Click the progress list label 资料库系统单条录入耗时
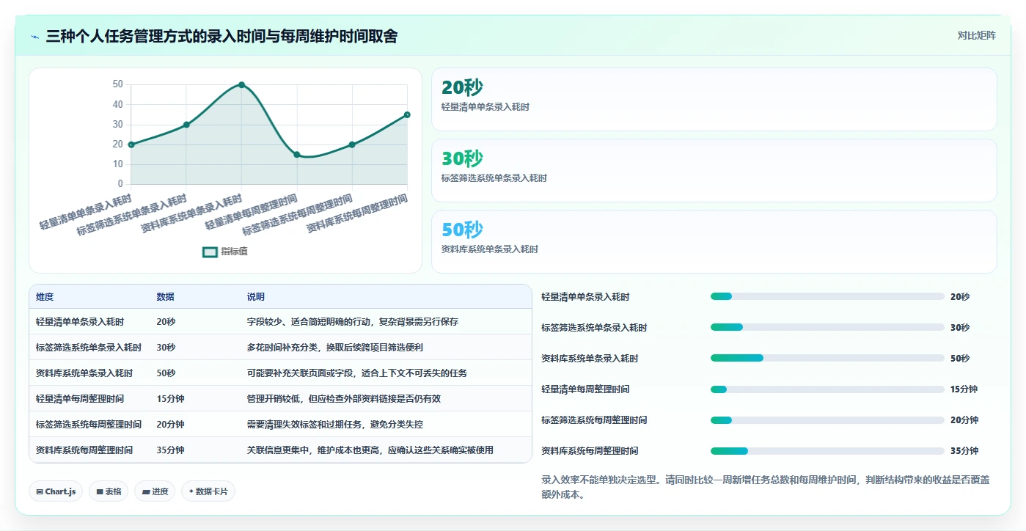 590,359
